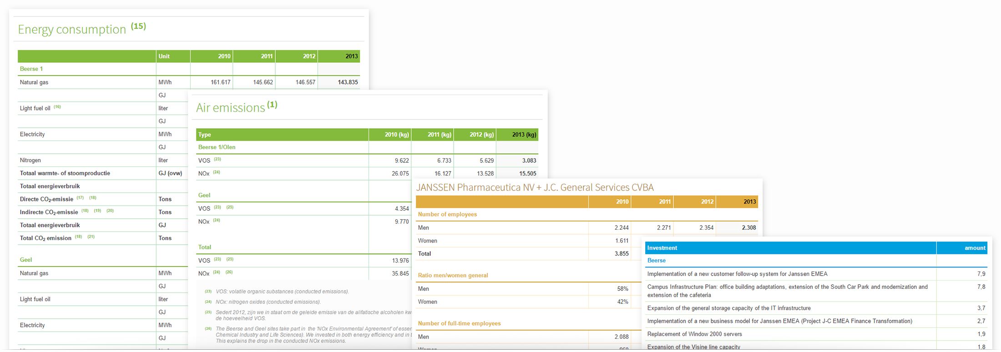1001x352 pixels.
Task: Click the 2013 header in Energy consumption table
Action: click(351, 56)
